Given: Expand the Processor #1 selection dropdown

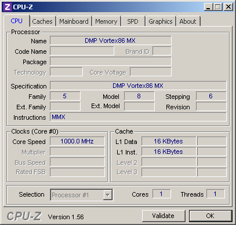Looking at the screenshot, I should point(108,195).
